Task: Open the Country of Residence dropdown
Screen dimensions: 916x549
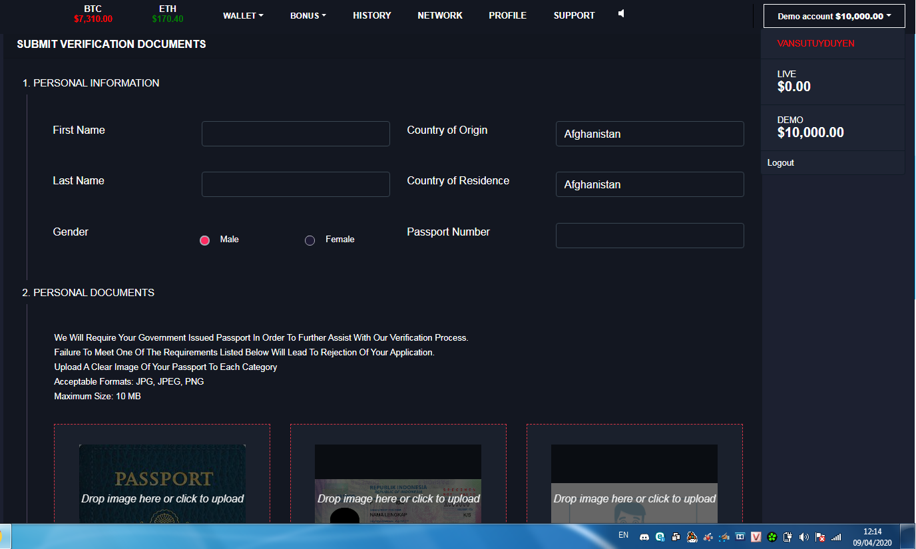Action: [x=650, y=184]
